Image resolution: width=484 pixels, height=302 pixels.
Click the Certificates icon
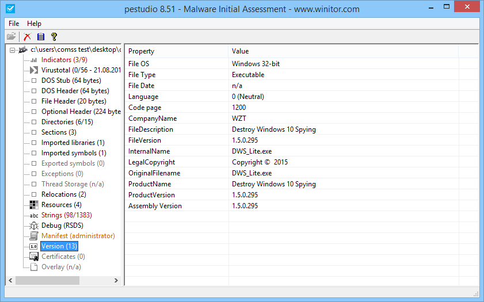(34, 257)
